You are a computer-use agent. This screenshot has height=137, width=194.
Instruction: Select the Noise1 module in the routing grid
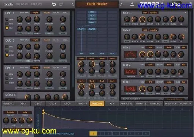[92, 22]
